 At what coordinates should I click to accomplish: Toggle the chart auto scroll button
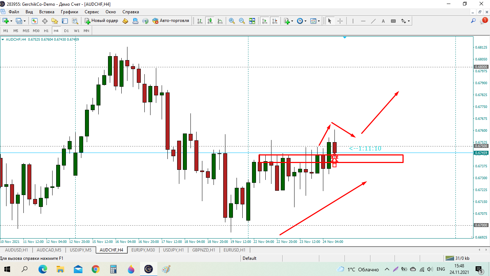[265, 21]
